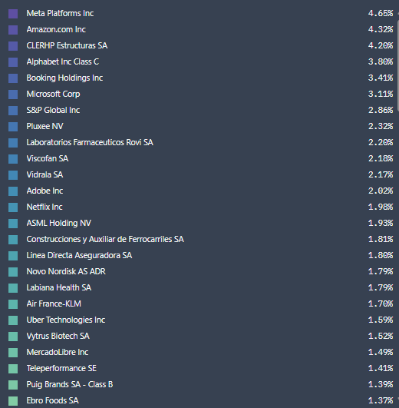Click the 2.32% weight value
Image resolution: width=399 pixels, height=408 pixels.
pyautogui.click(x=381, y=126)
